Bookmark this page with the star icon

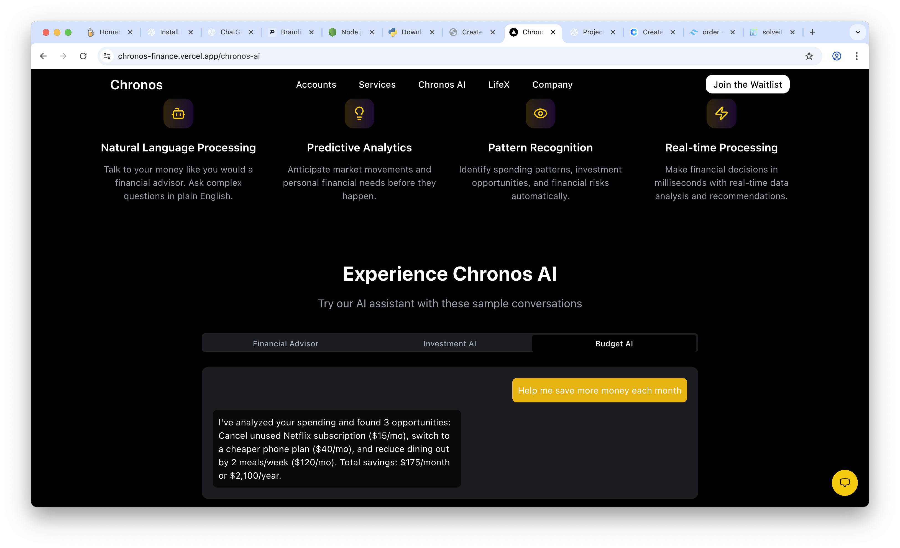click(809, 56)
